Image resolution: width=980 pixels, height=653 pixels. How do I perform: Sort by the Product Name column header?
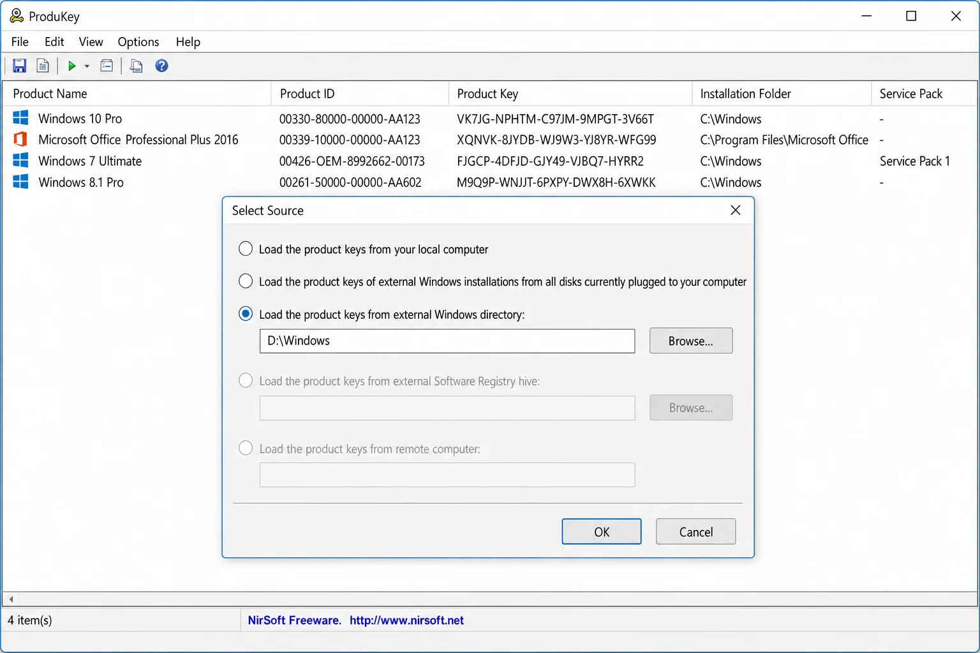[x=137, y=94]
